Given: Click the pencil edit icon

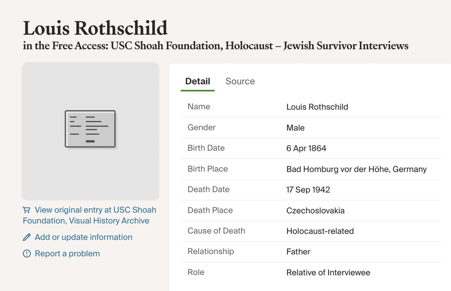Looking at the screenshot, I should coord(27,237).
